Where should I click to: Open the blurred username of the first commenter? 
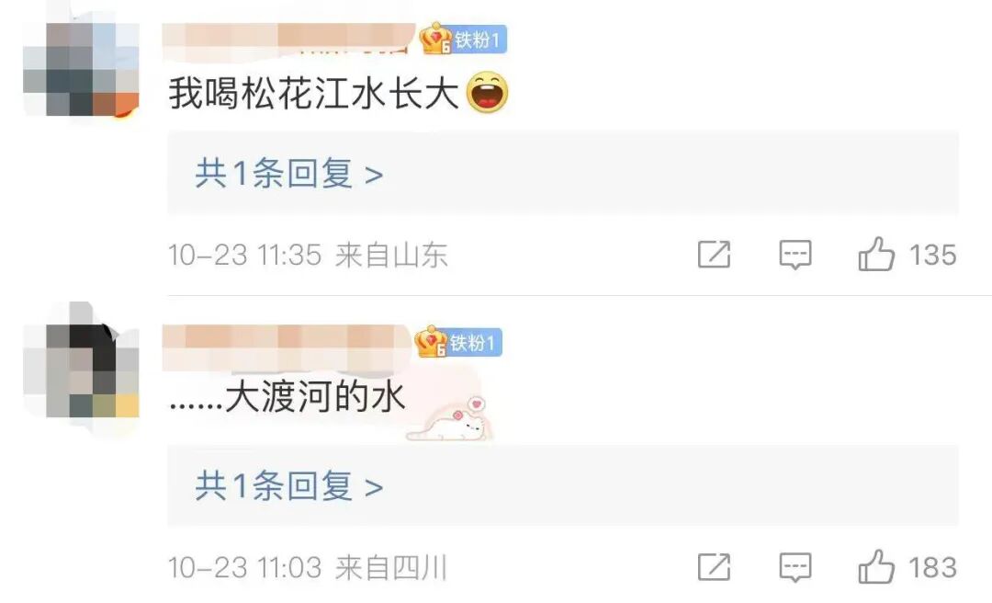coord(288,41)
